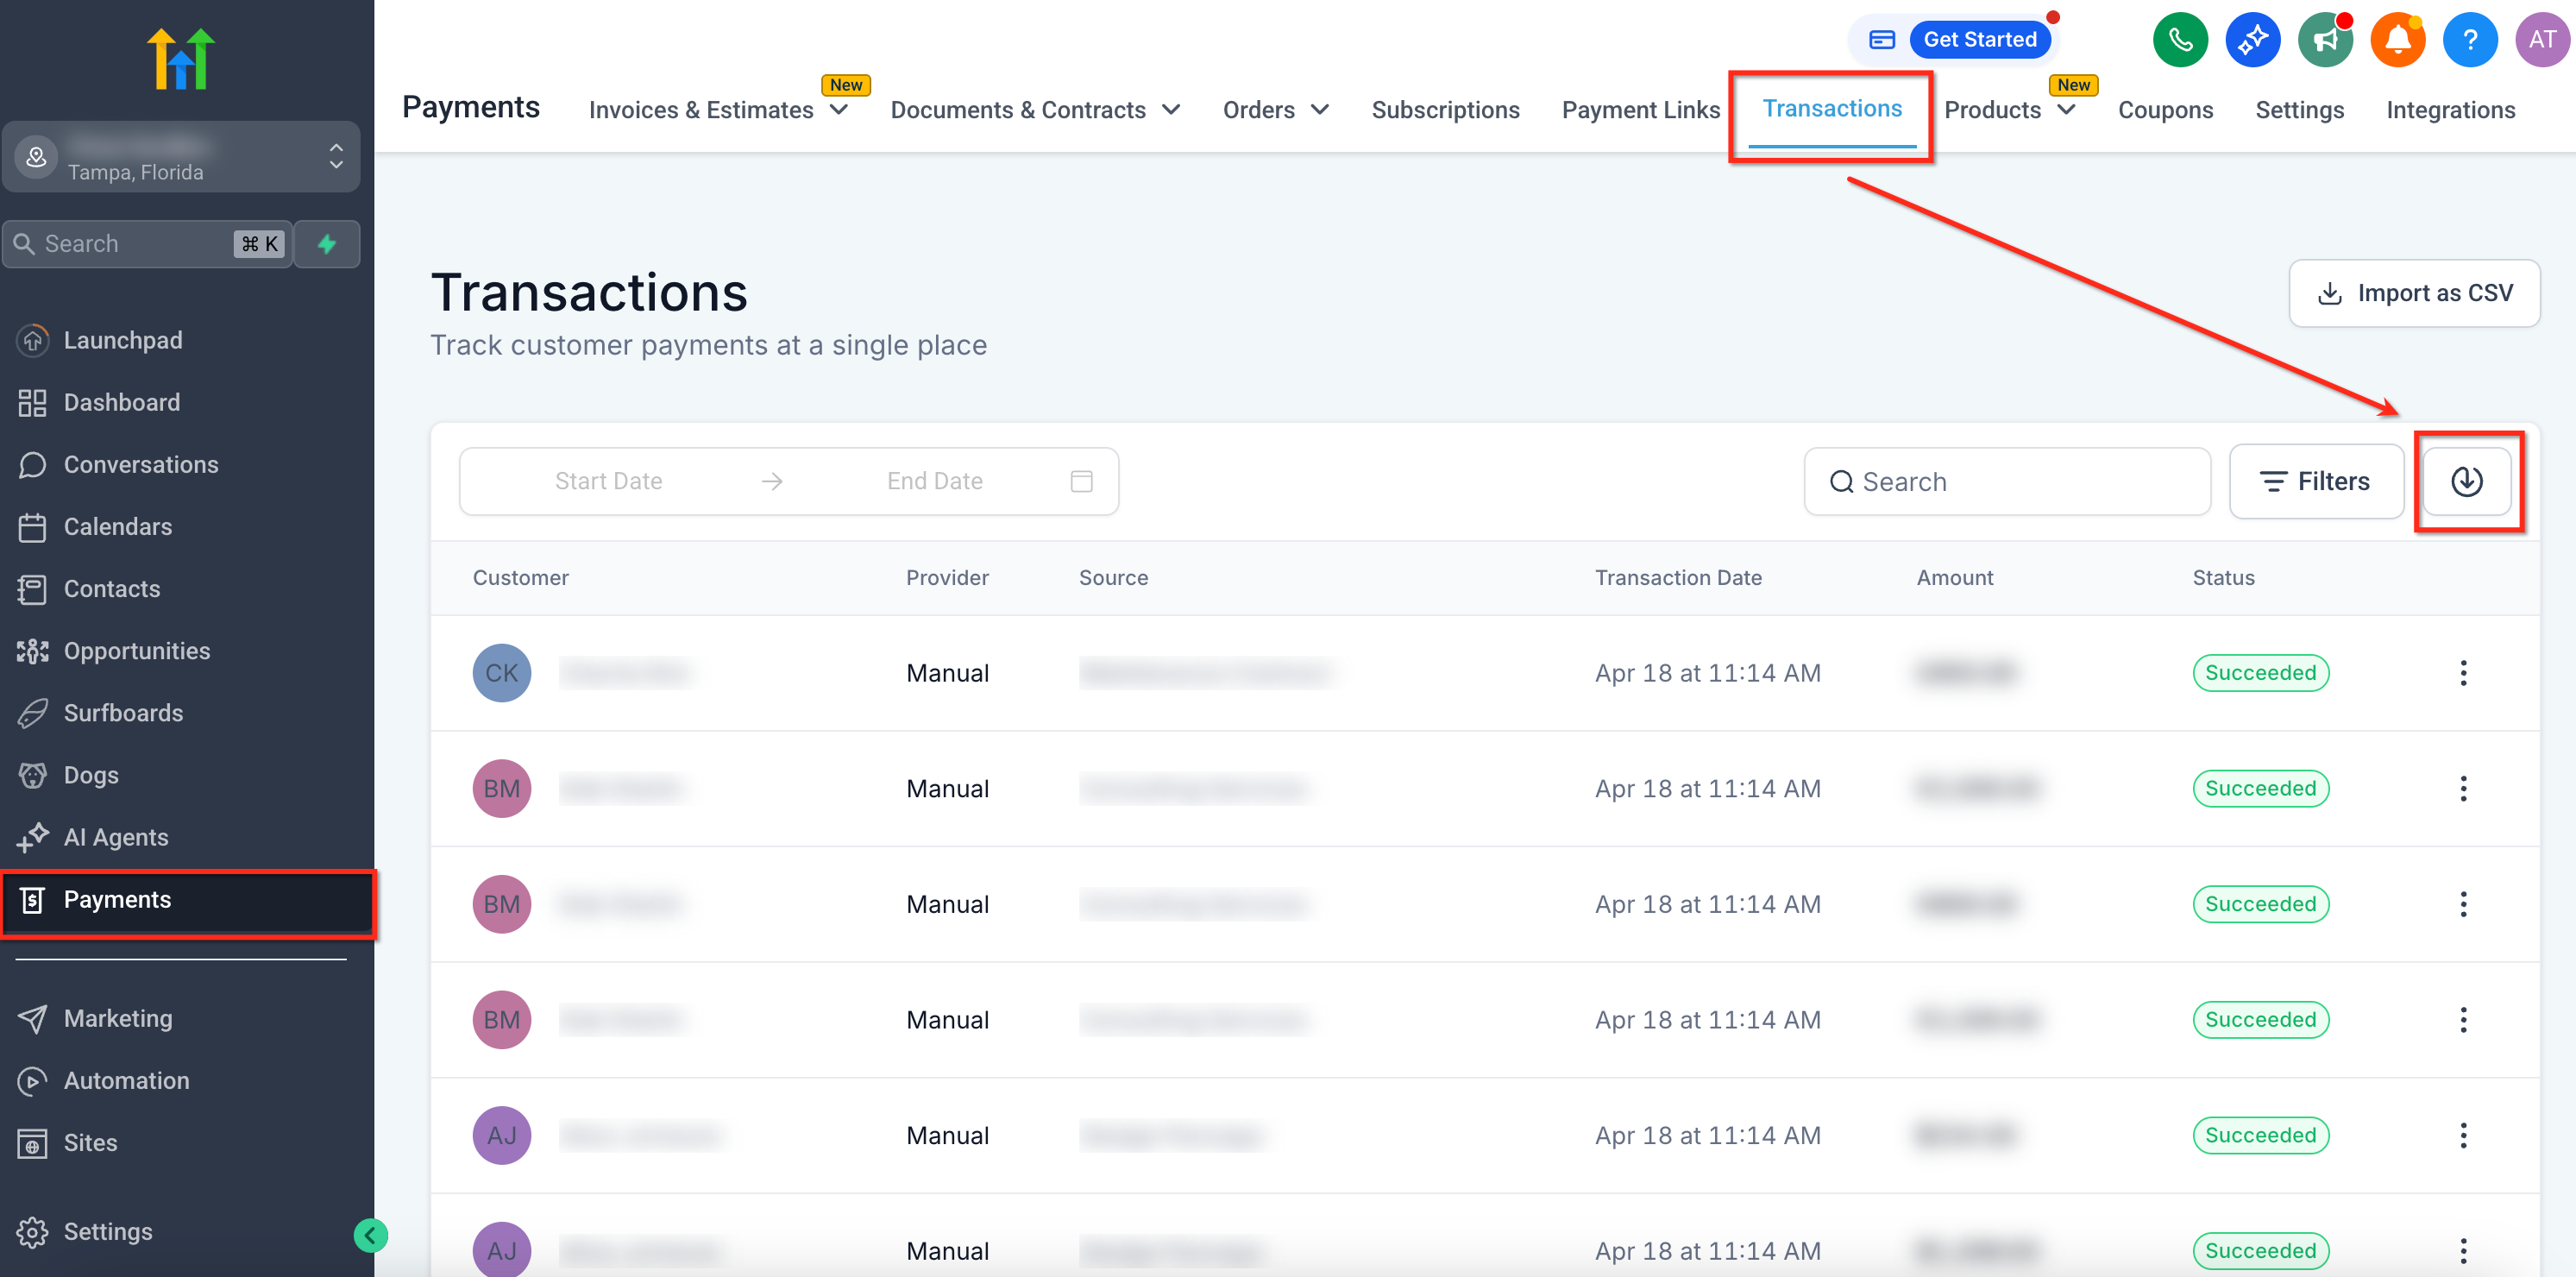Open the Tampa, Florida account switcher
Viewport: 2576px width, 1277px height.
coord(181,157)
